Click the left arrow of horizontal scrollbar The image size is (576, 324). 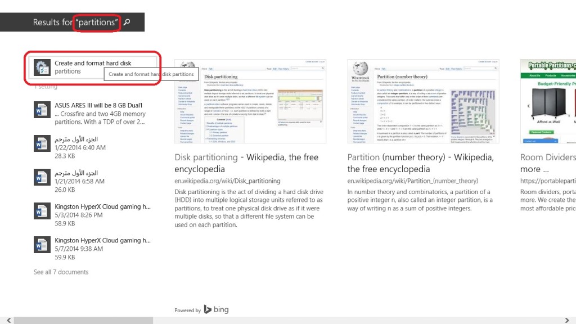click(4, 320)
